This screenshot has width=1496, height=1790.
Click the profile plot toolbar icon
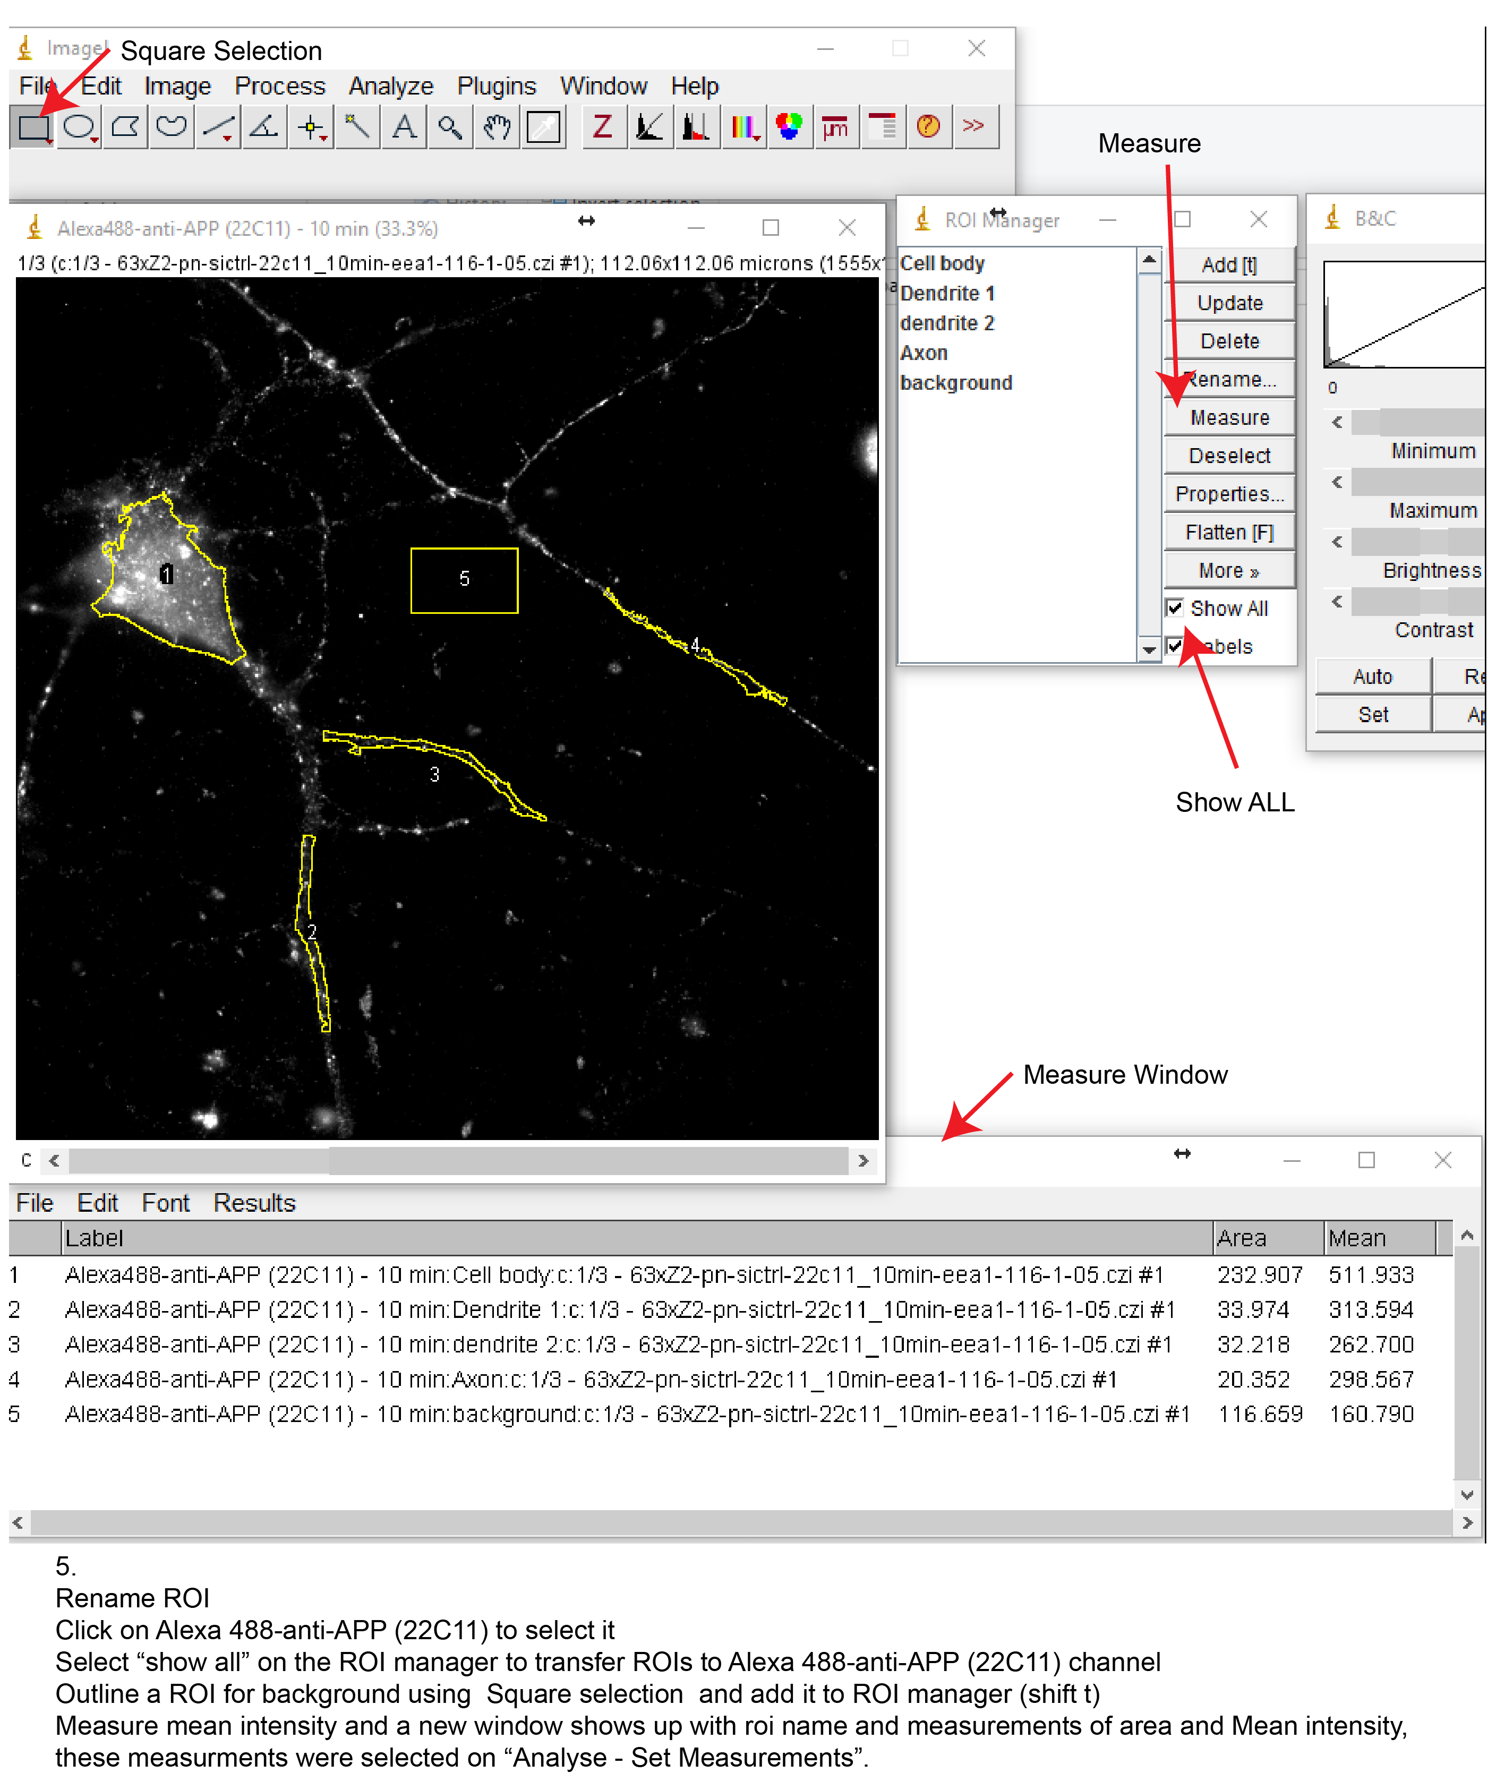point(651,128)
